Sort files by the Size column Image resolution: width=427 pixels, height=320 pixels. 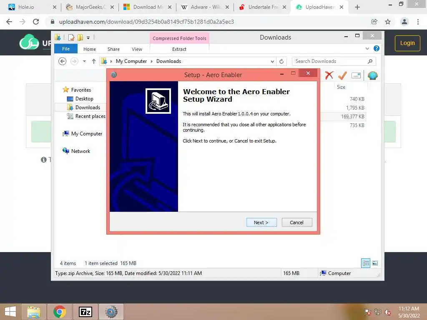pyautogui.click(x=341, y=87)
